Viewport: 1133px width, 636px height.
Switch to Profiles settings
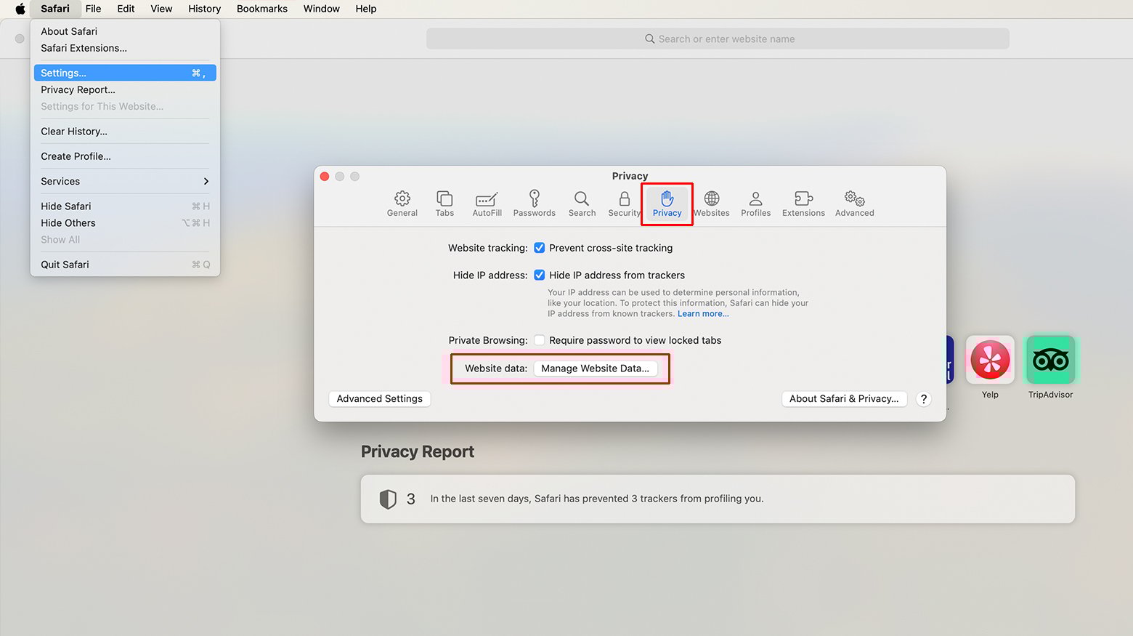pyautogui.click(x=755, y=204)
